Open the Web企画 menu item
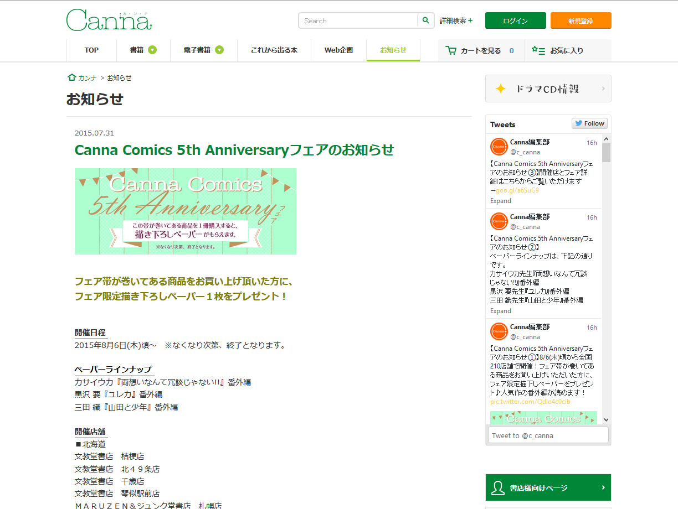Screen dimensions: 678x509 338,50
